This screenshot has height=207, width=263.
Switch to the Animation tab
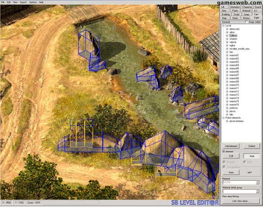click(235, 7)
